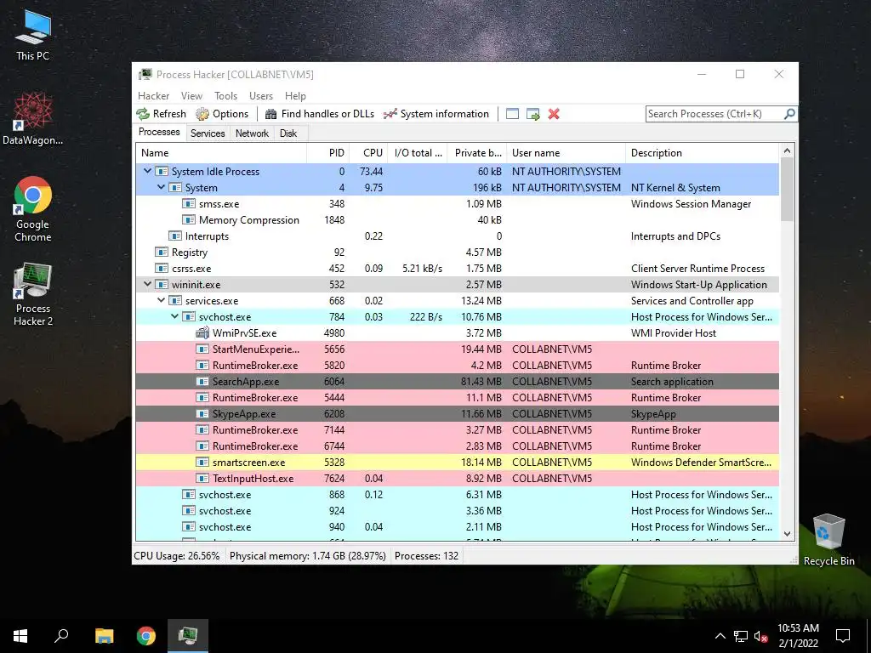Viewport: 871px width, 653px height.
Task: Click the Registry process icon
Action: pos(162,252)
